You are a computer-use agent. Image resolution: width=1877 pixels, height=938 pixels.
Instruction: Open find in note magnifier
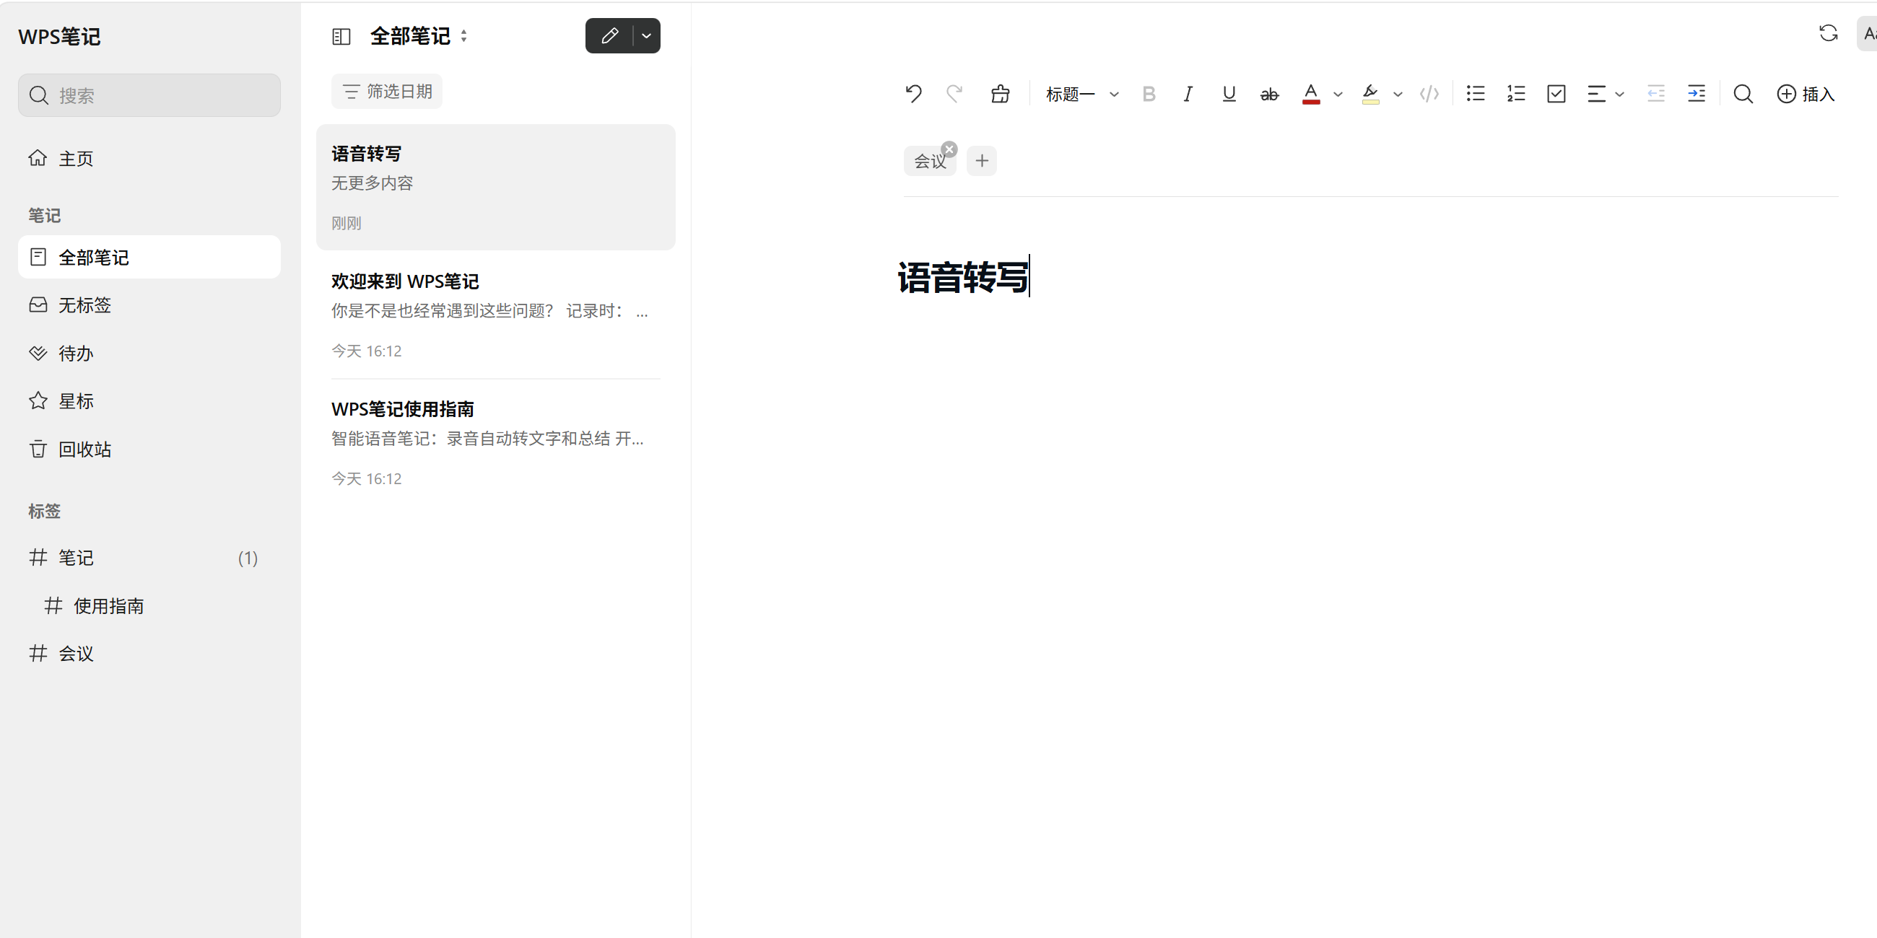[1743, 94]
